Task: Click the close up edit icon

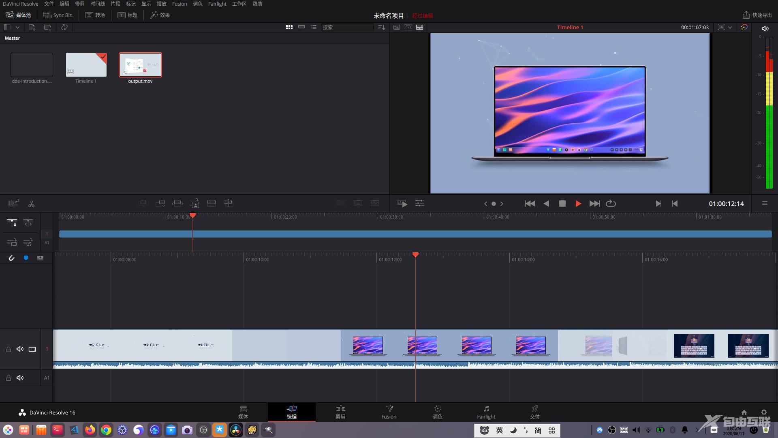Action: click(x=194, y=203)
